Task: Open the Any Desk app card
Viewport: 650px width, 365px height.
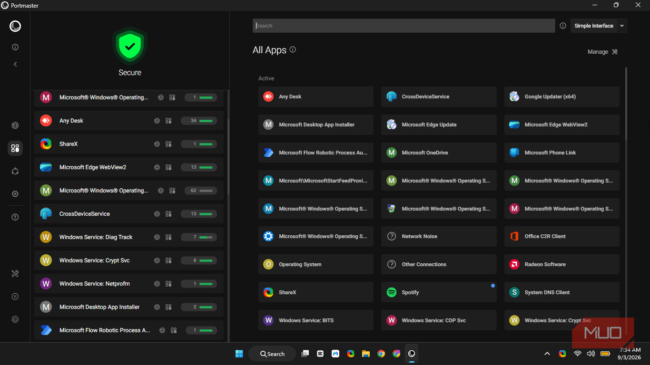Action: (316, 96)
